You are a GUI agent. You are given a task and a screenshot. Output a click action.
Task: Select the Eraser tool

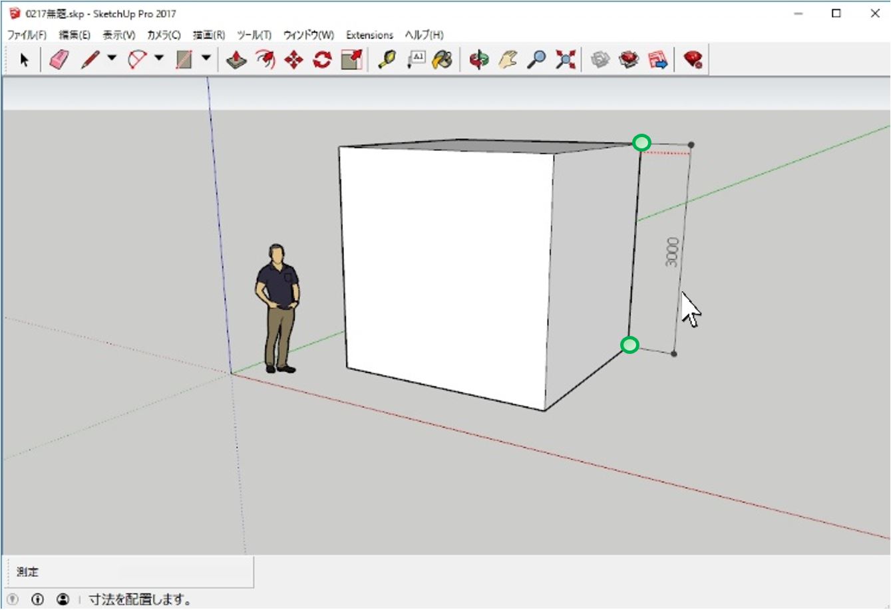59,60
